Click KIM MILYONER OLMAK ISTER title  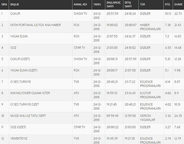pos(30,93)
